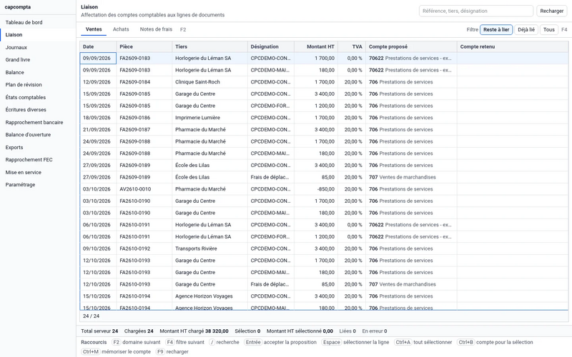This screenshot has width=572, height=357.
Task: Click the -850,00 amount cell
Action: [316, 189]
